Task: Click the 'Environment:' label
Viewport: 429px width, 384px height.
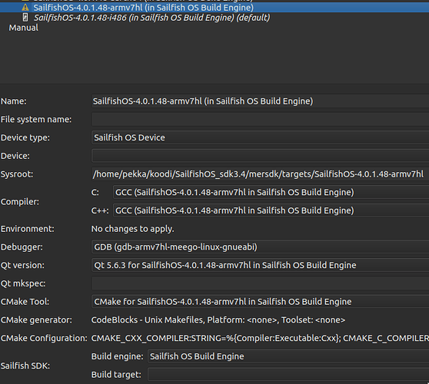Action: (x=28, y=229)
